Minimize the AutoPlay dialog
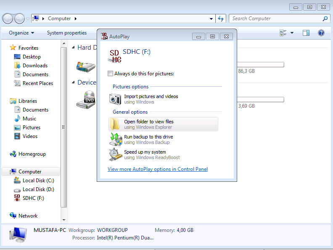 pyautogui.click(x=198, y=37)
